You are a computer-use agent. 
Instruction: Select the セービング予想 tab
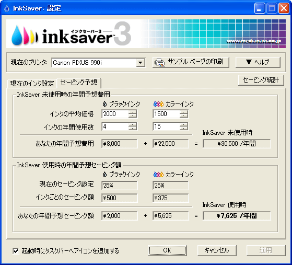(x=79, y=83)
